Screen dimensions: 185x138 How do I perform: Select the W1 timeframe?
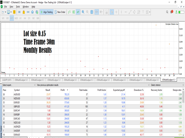34,18
